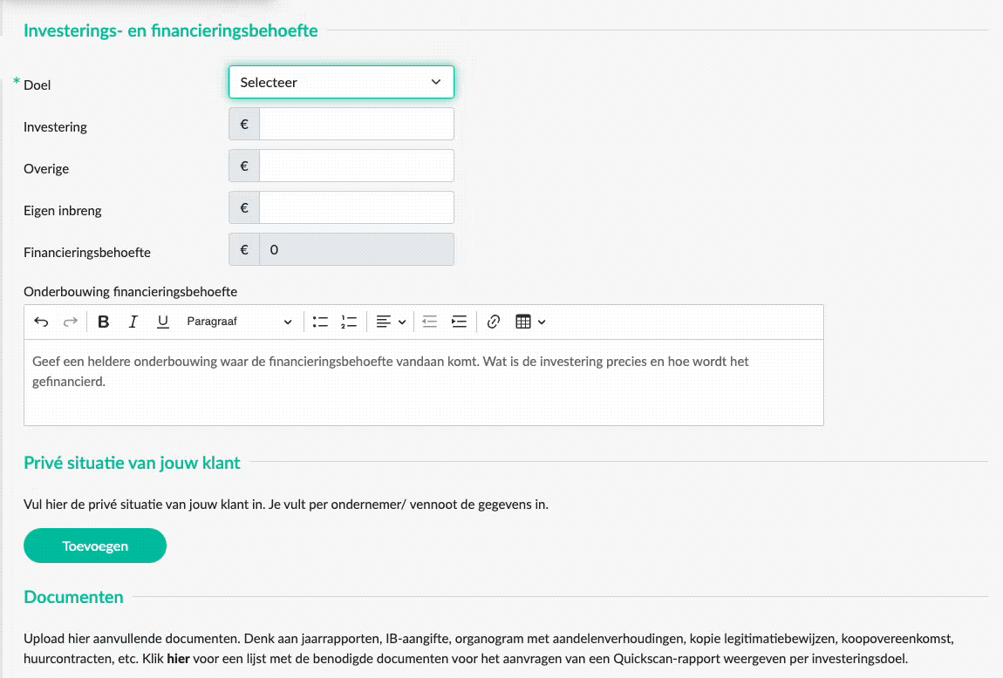Image resolution: width=1003 pixels, height=678 pixels.
Task: Select the Eigen inbreng input field
Action: (356, 208)
